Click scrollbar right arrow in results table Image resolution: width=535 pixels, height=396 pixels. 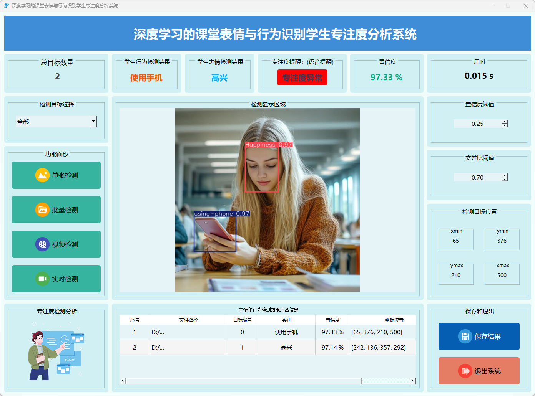(x=412, y=381)
